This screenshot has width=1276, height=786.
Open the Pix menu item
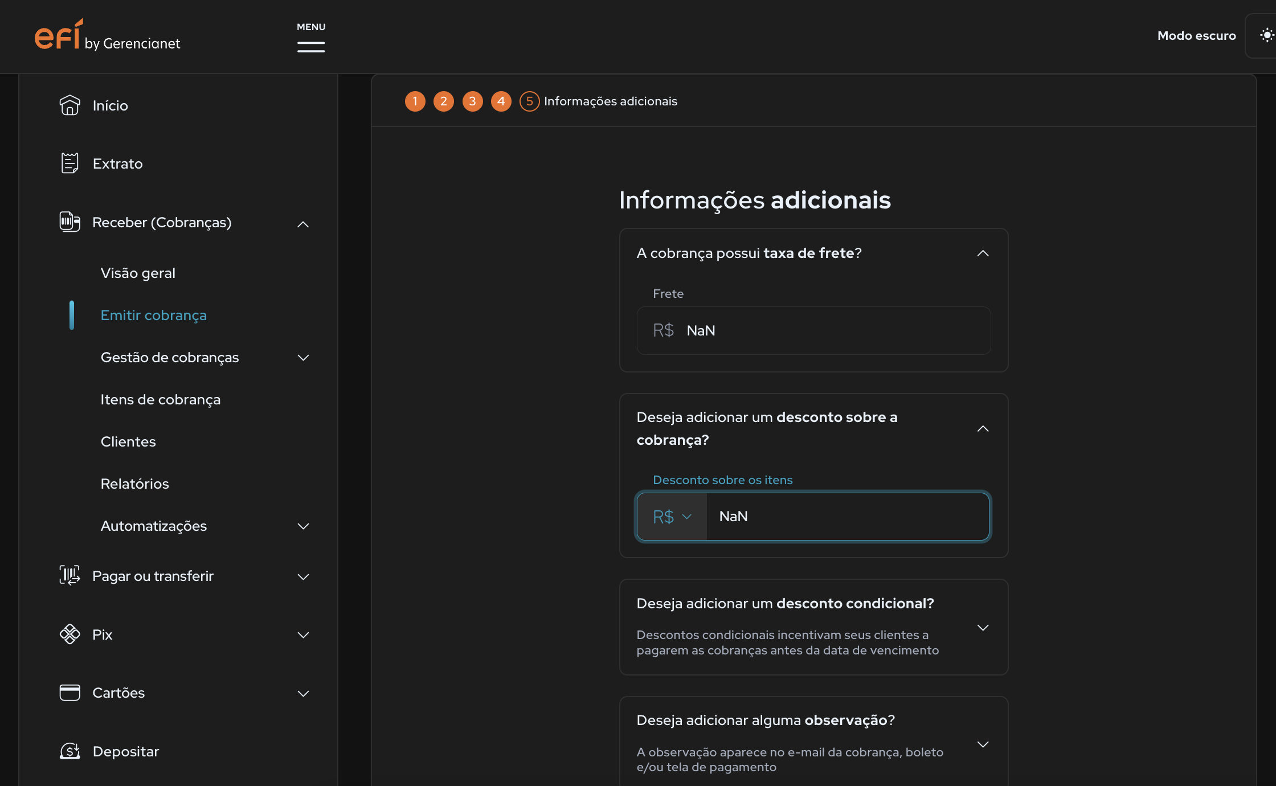tap(103, 634)
